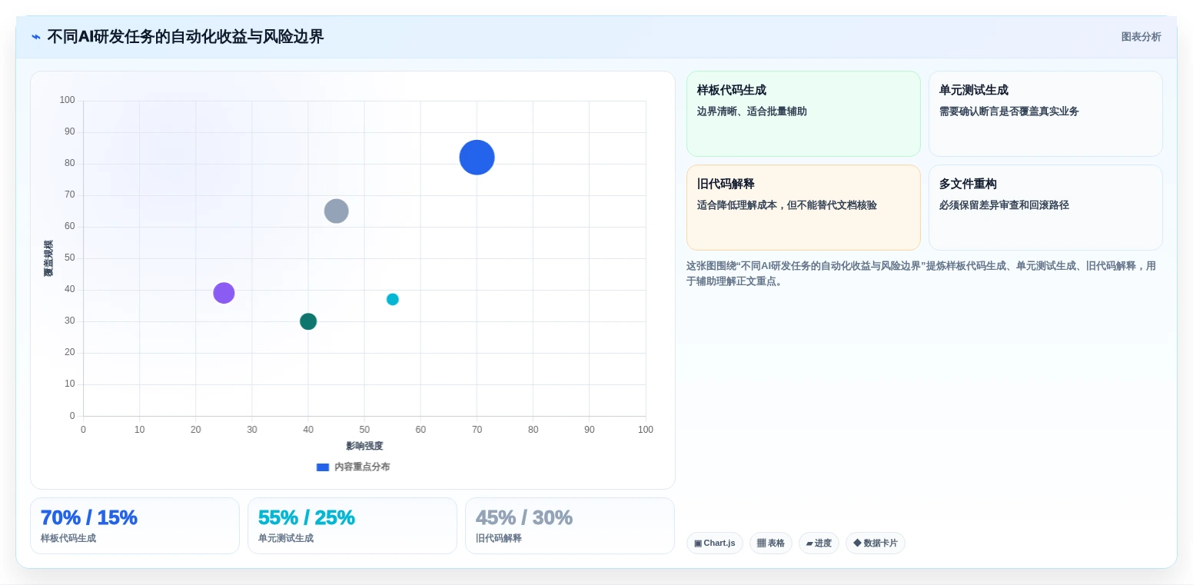The width and height of the screenshot is (1193, 585).
Task: Select the gray bubble in chart
Action: [x=336, y=211]
